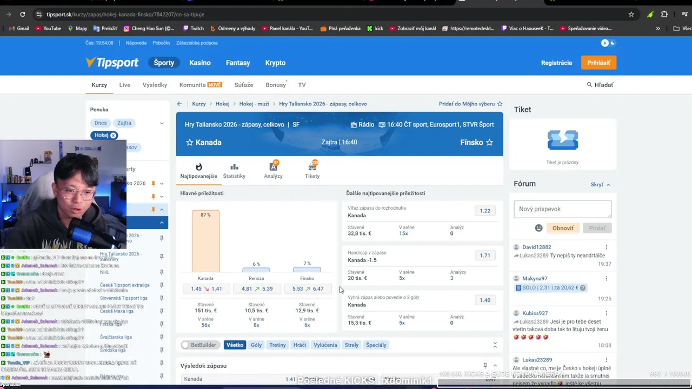Screen dimensions: 692x389
Task: Click the Rádio broadcast icon
Action: (x=354, y=125)
